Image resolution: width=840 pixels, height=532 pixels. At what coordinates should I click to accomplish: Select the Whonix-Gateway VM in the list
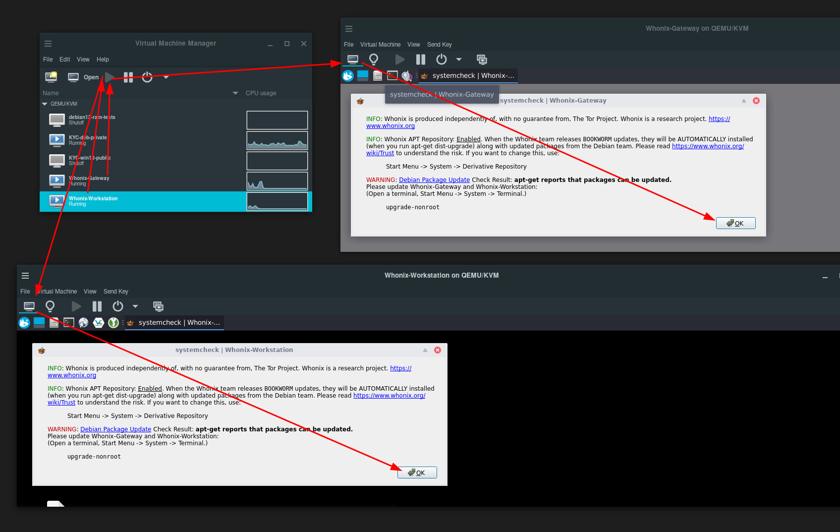[175, 181]
